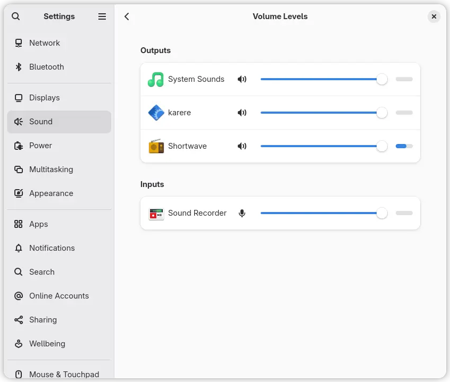Mute the karere output volume

click(x=242, y=113)
